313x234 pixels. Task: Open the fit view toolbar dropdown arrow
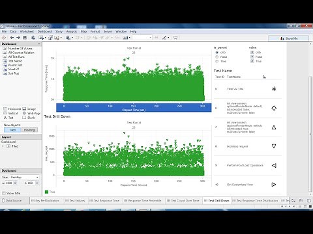tap(129, 38)
